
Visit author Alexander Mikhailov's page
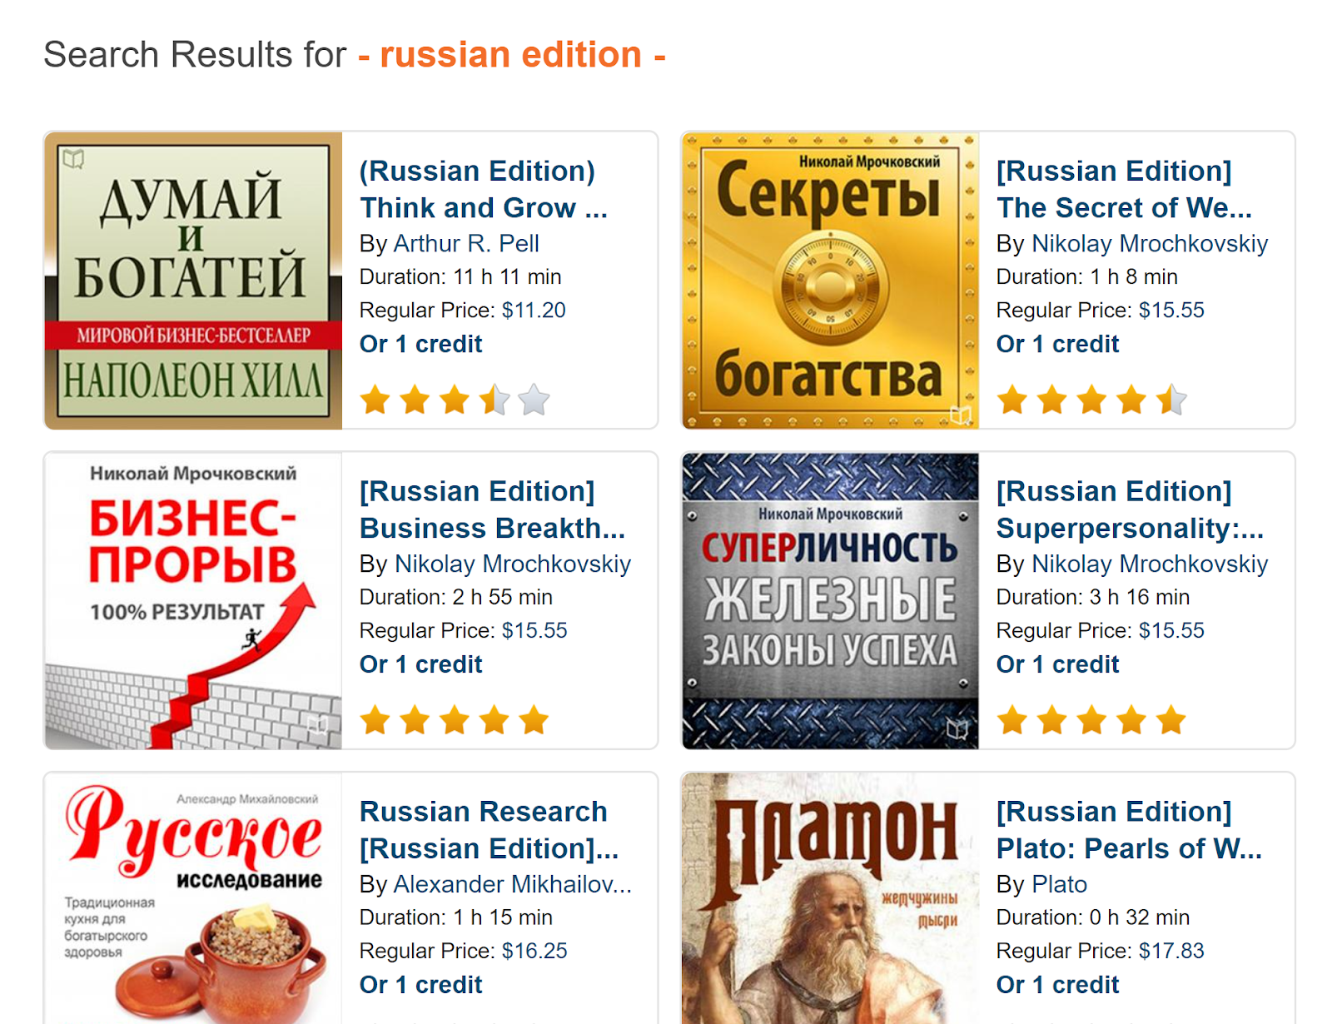(x=512, y=884)
